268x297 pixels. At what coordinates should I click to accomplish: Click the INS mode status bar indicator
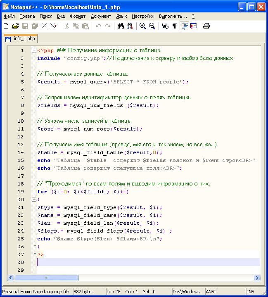coord(251,292)
